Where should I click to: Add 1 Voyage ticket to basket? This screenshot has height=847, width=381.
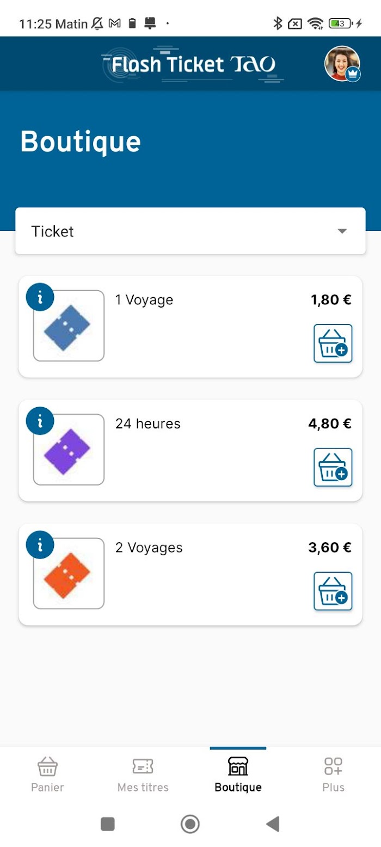(x=333, y=343)
